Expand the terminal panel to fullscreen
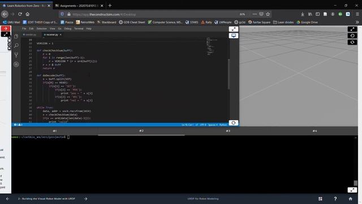The image size is (362, 204). [x=352, y=190]
